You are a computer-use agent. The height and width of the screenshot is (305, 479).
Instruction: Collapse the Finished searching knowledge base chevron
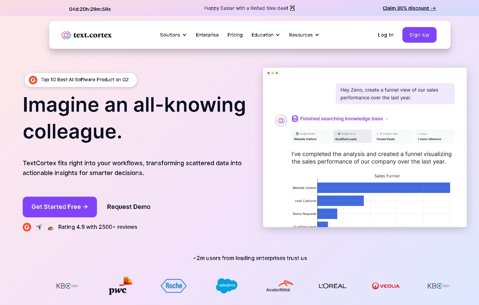click(x=387, y=119)
